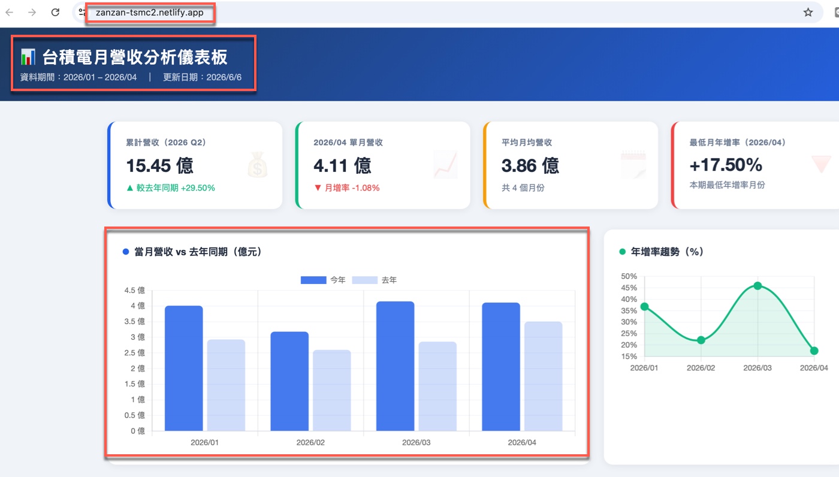This screenshot has height=477, width=839.
Task: Click the money bag icon on 累計營收 card
Action: click(258, 165)
